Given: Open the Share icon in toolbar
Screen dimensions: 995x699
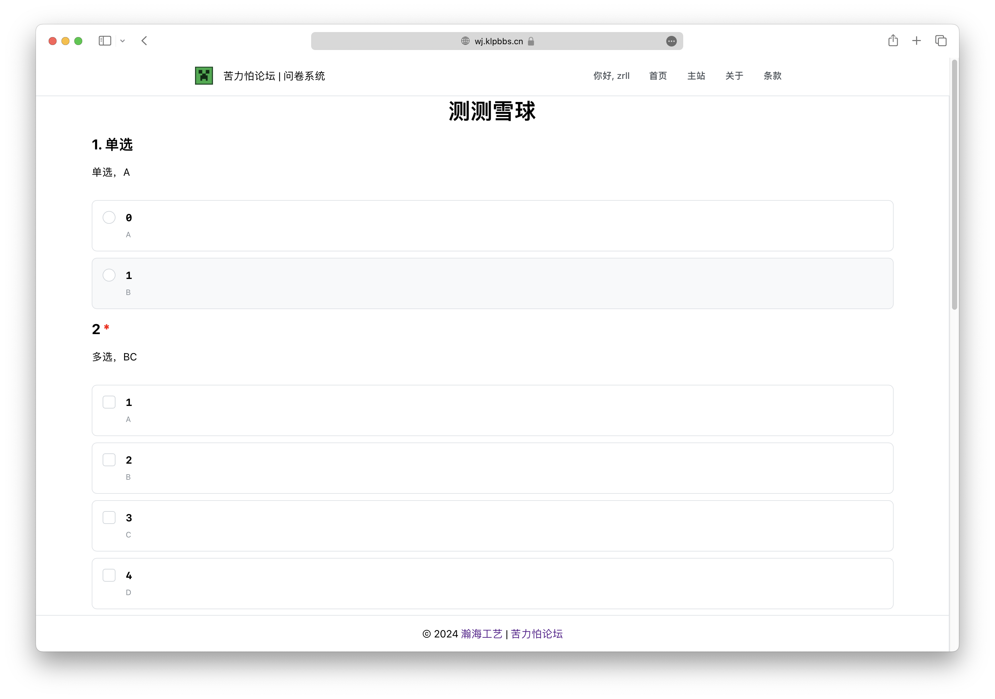Looking at the screenshot, I should 893,40.
